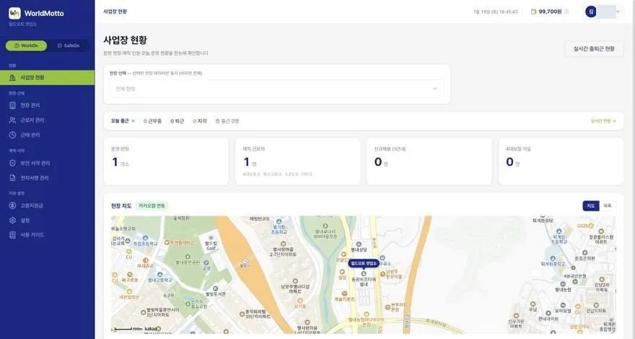The image size is (635, 339).
Task: Switch to the SafeOn mode
Action: pyautogui.click(x=69, y=45)
